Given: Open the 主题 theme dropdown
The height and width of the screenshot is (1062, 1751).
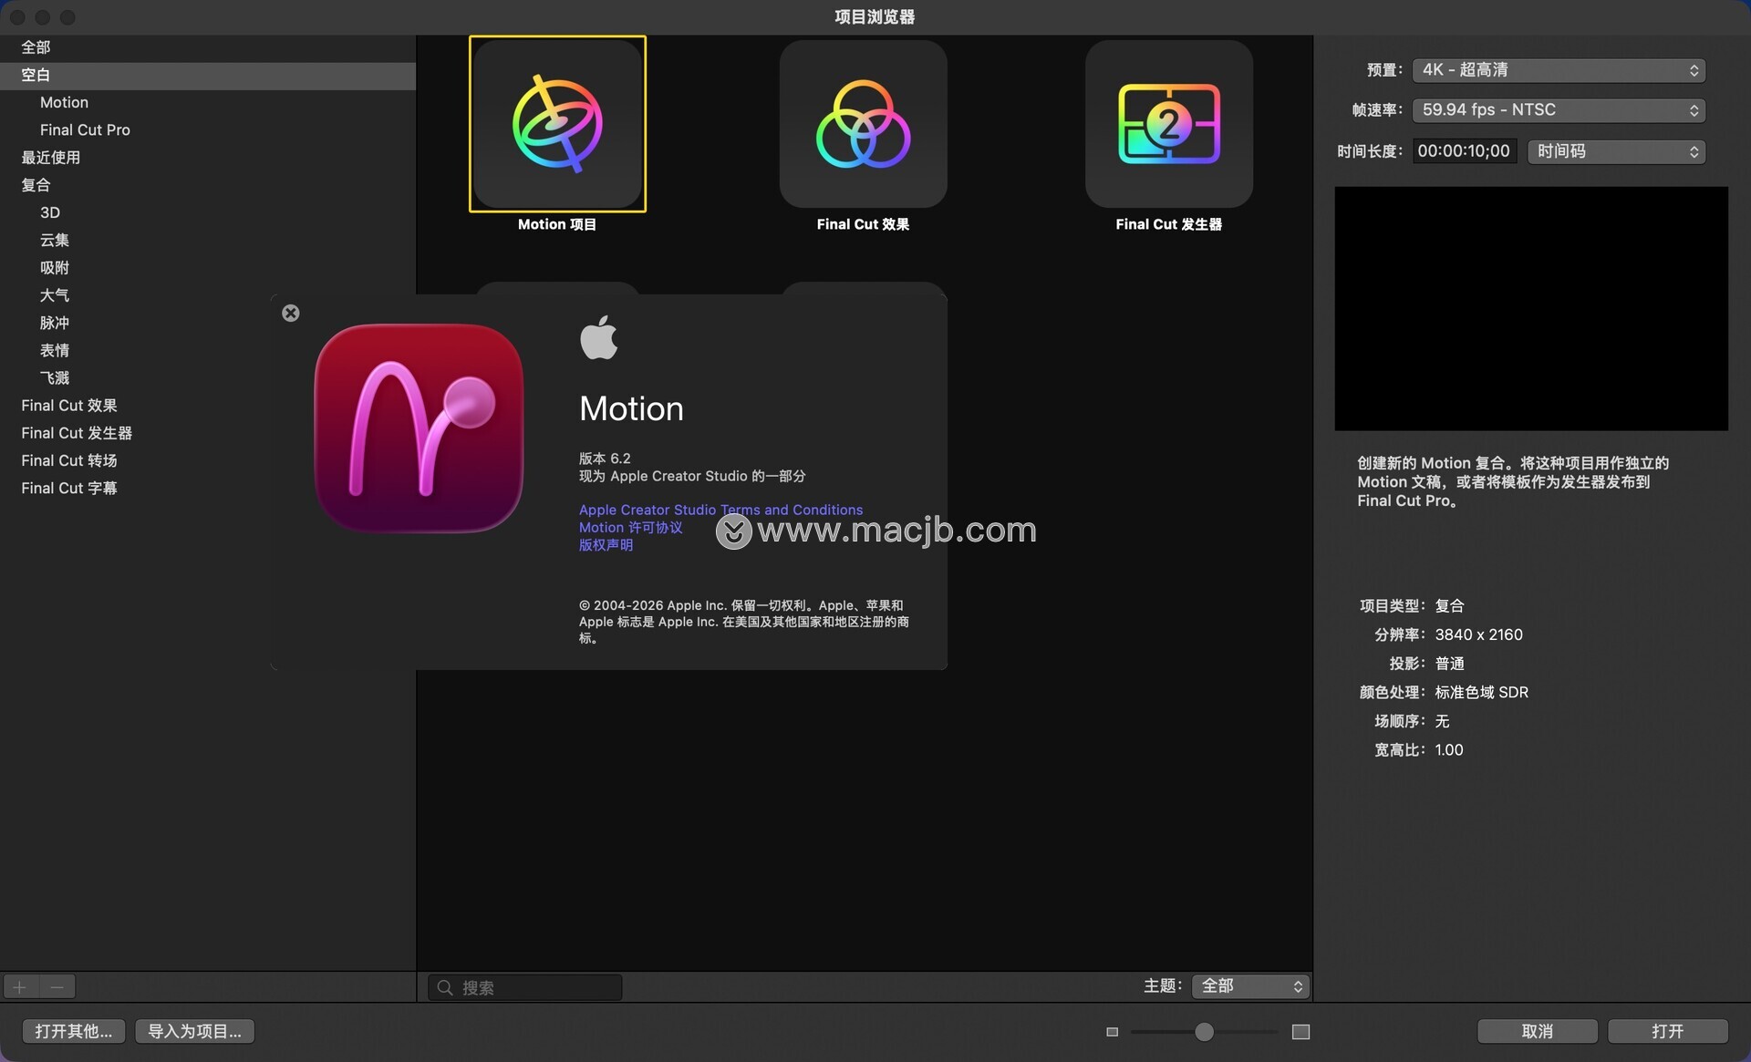Looking at the screenshot, I should click(x=1250, y=986).
